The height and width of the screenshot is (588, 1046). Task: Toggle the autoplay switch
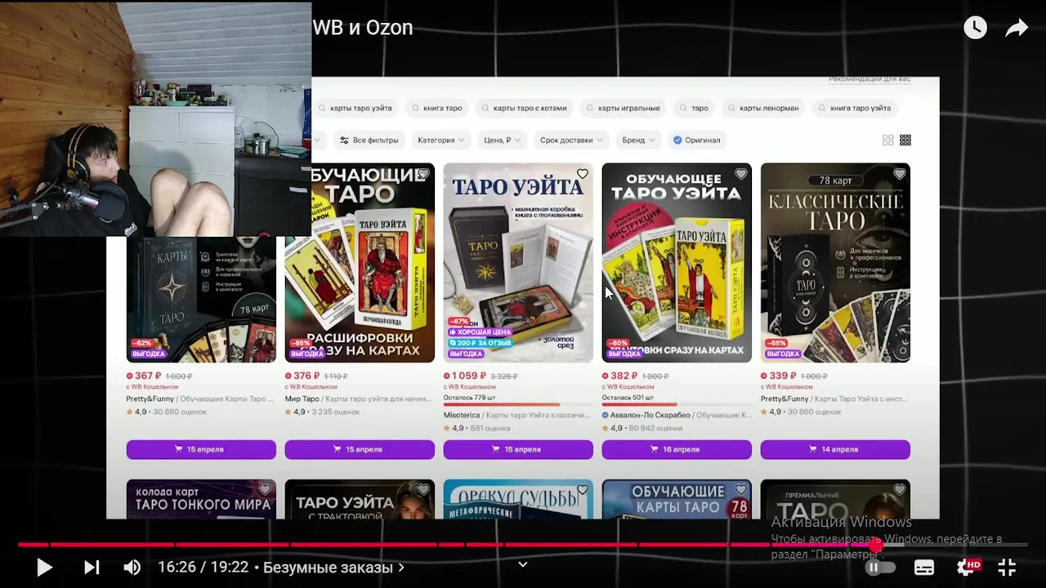click(x=879, y=567)
